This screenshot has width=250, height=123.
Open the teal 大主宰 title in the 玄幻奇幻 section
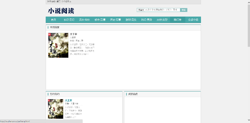68,100
